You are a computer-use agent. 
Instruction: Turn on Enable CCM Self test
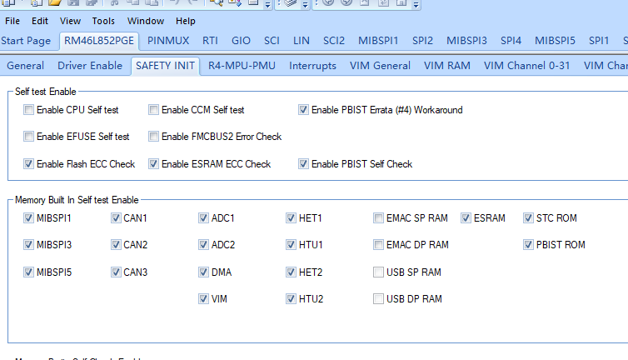(x=154, y=110)
